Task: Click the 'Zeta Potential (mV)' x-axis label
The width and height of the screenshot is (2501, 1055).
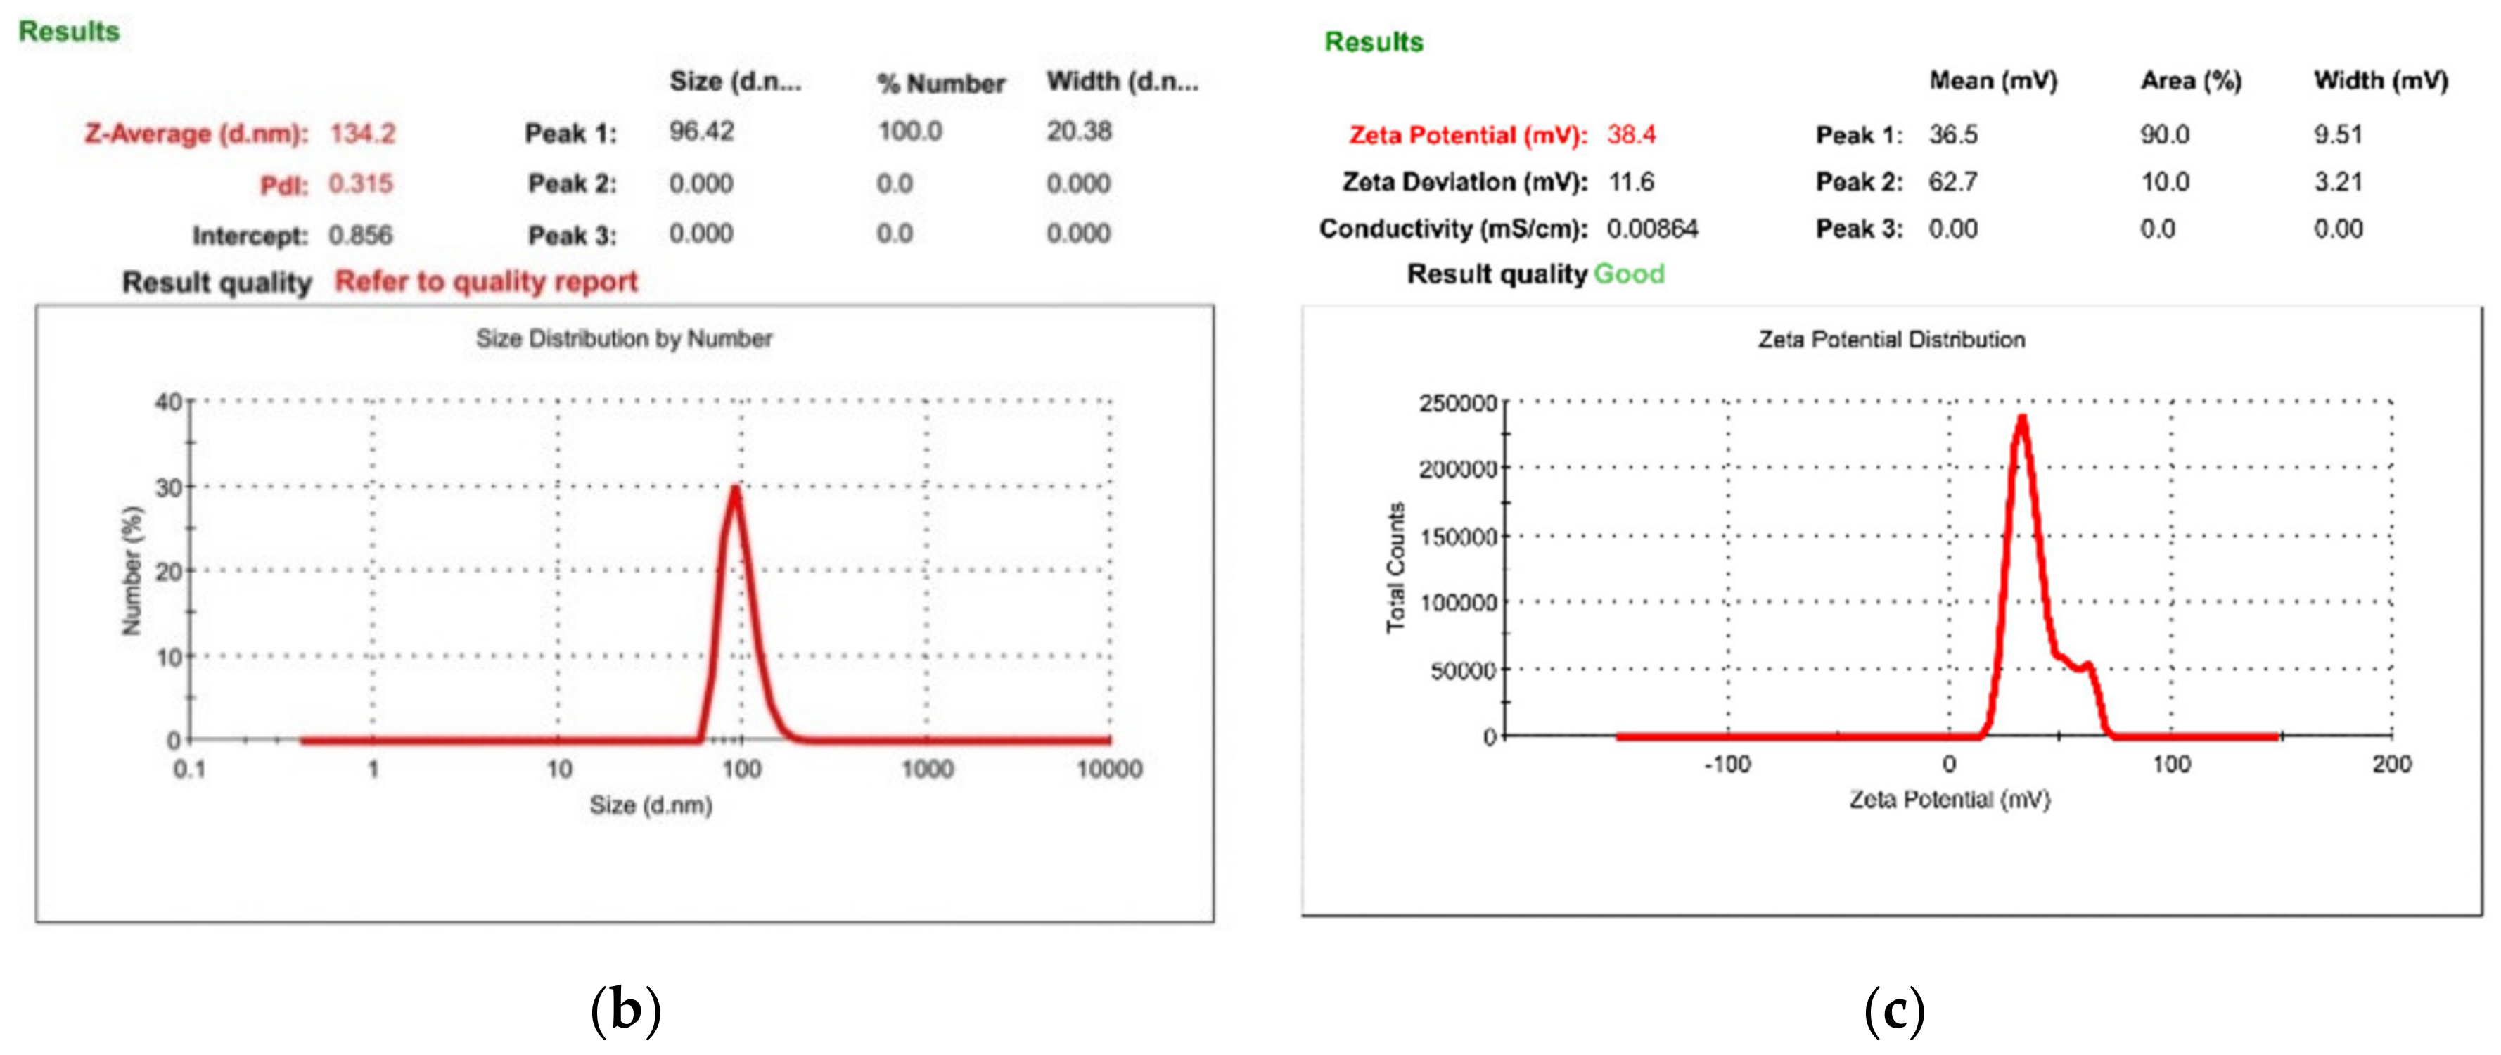Action: point(1949,799)
